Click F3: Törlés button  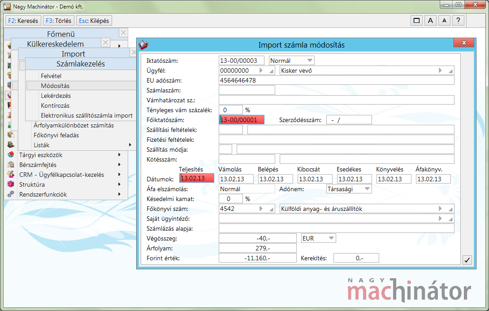tap(59, 21)
